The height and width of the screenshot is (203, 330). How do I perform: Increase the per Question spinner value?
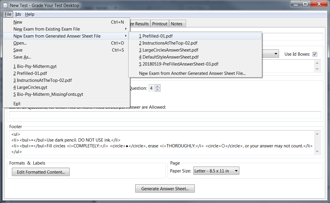[x=157, y=87]
